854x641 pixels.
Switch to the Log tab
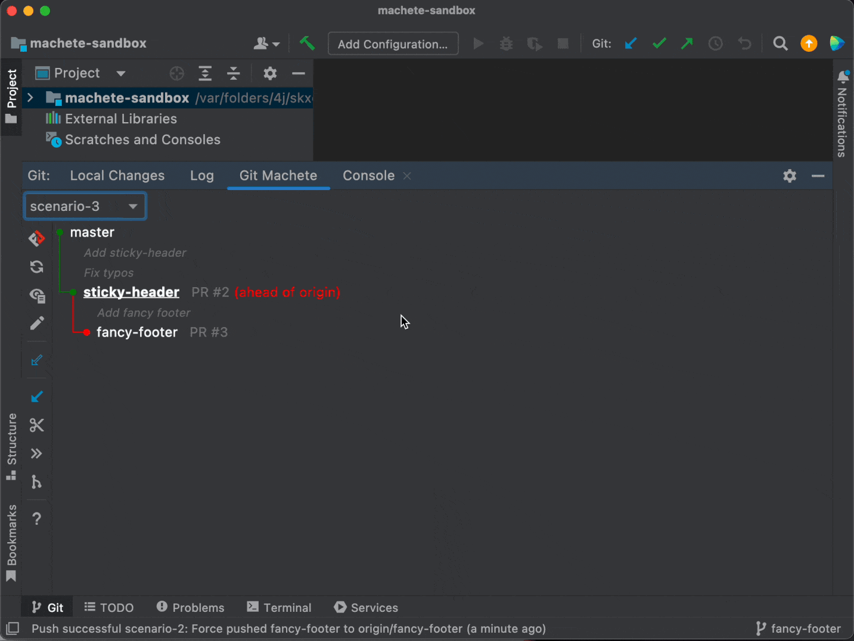coord(202,176)
